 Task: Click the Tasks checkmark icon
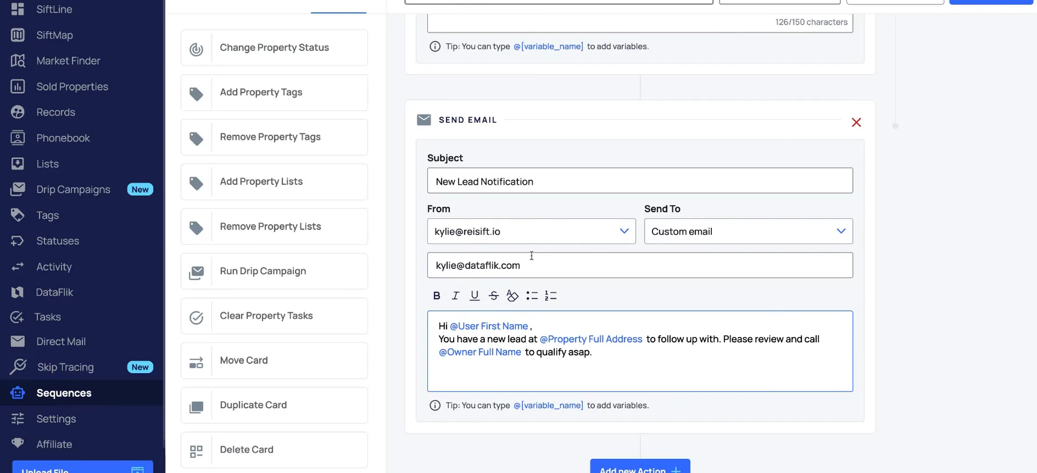point(17,317)
